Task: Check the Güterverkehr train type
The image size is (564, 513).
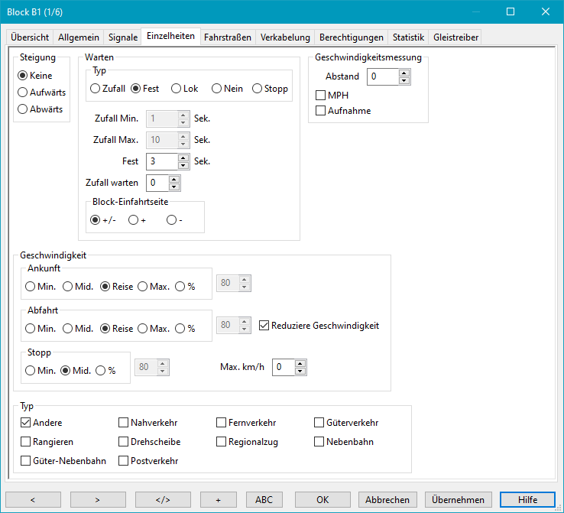Action: pyautogui.click(x=320, y=422)
